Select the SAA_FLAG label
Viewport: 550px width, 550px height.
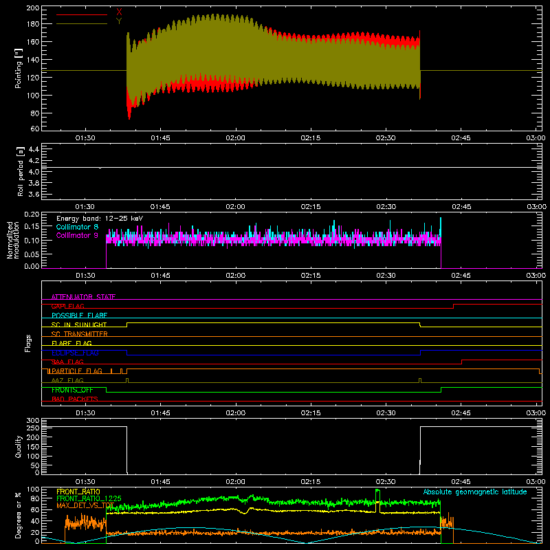point(67,362)
